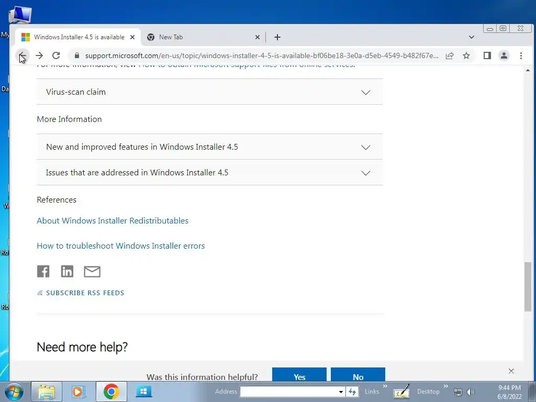The image size is (536, 402).
Task: Click the padlock site info icon
Action: (76, 55)
